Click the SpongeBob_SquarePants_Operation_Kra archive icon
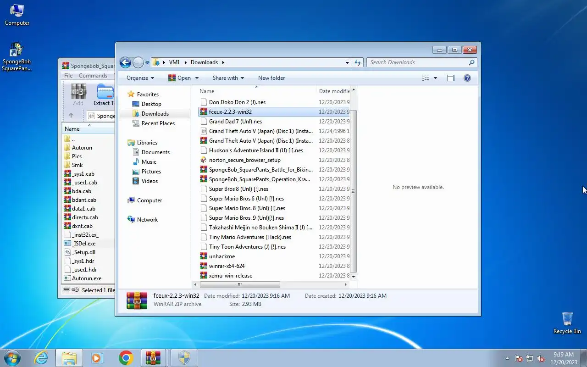 click(x=204, y=179)
